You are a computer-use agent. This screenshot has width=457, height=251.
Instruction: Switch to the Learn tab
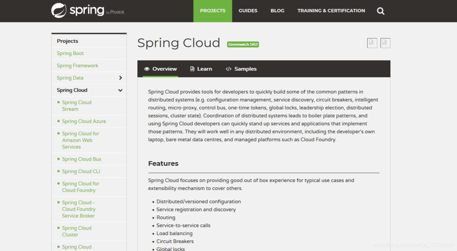click(x=201, y=69)
